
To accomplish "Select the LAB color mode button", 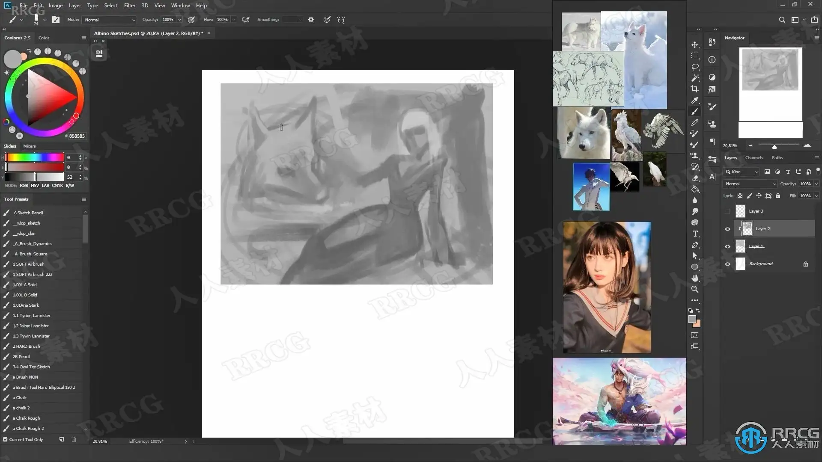I will click(x=45, y=185).
